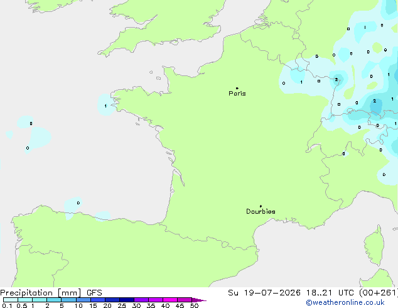Select the legend swatch between 10 and 15
Viewport: 398px width, 308px height.
83,300
